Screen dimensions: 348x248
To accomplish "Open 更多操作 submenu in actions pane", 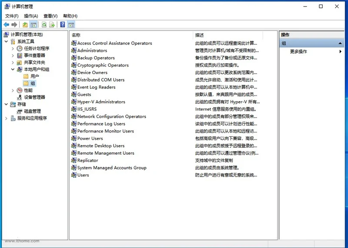I will point(312,51).
